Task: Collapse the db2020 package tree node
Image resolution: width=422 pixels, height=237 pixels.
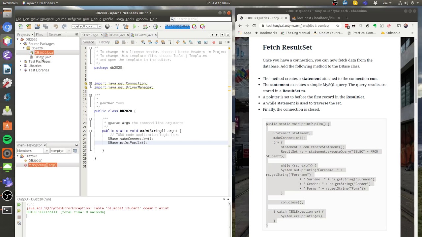Action: point(24,48)
